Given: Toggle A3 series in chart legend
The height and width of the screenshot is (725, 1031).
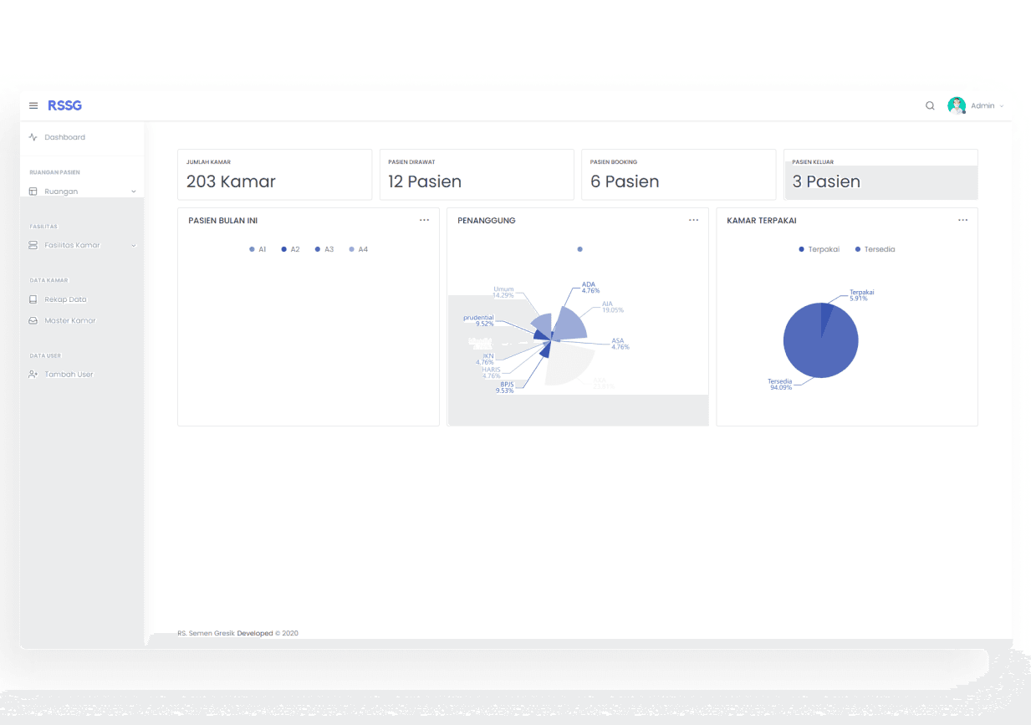Looking at the screenshot, I should (x=324, y=249).
